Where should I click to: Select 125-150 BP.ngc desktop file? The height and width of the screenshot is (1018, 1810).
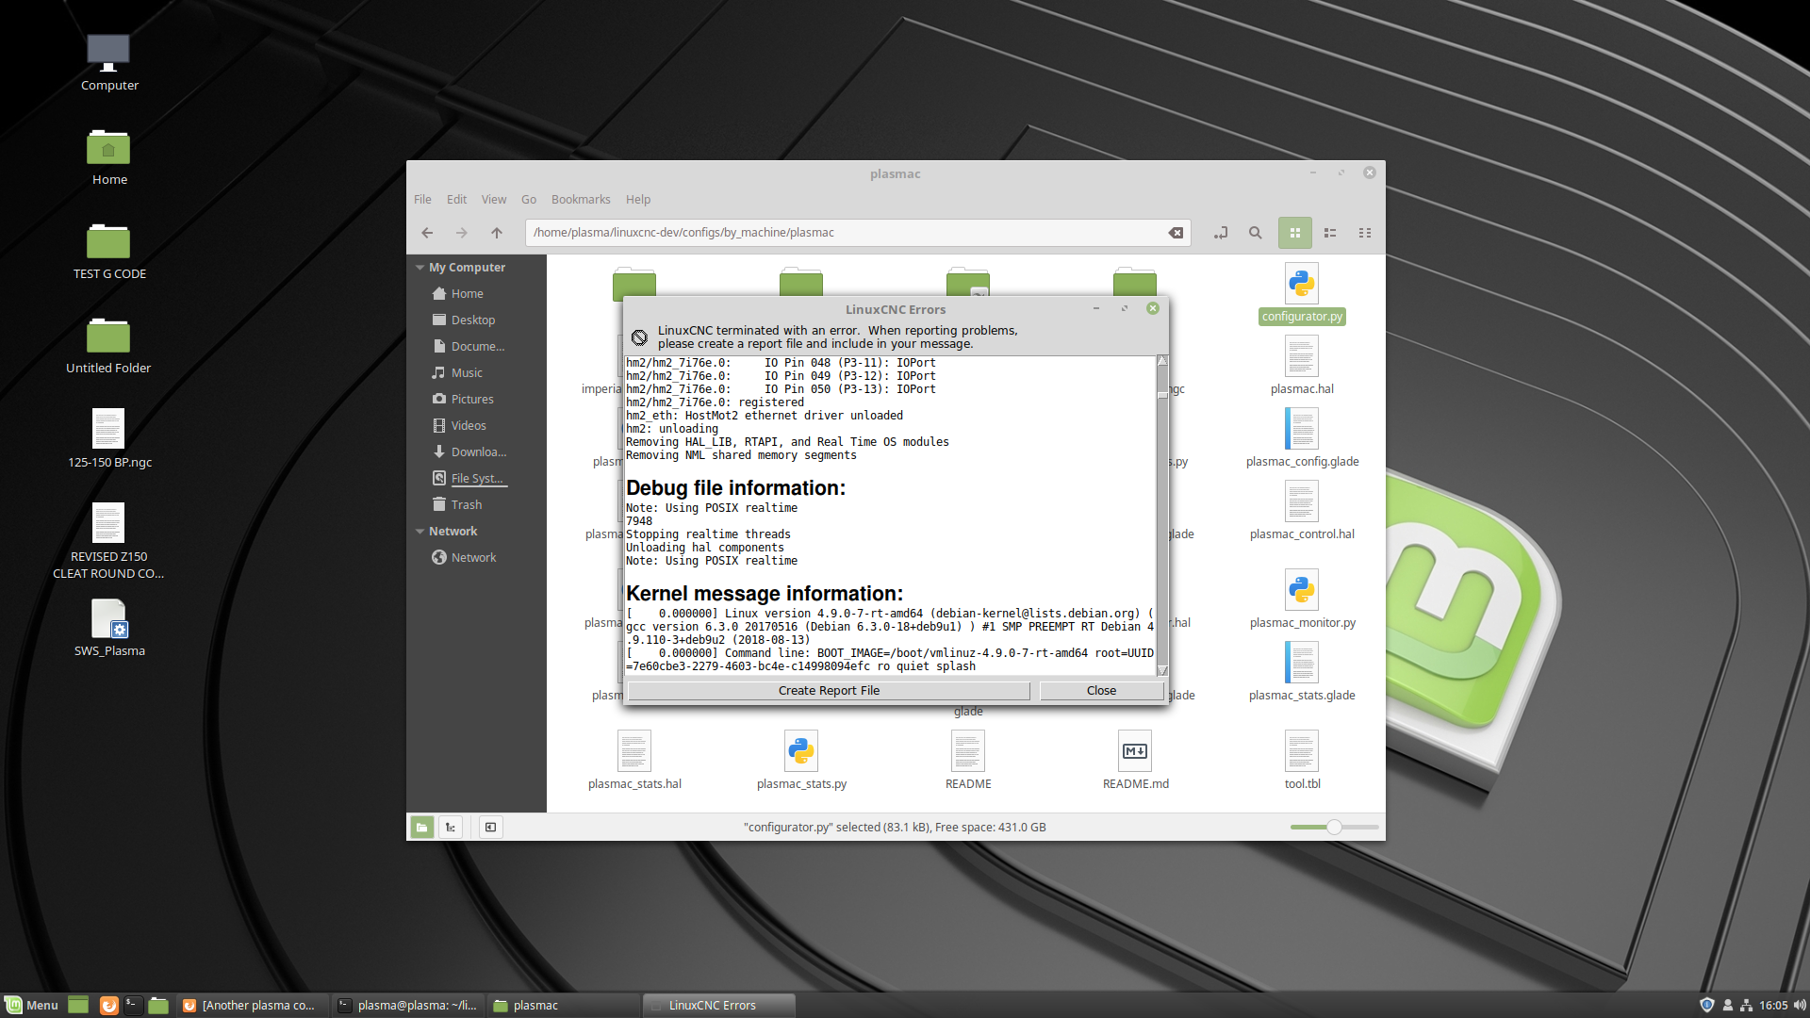point(108,439)
